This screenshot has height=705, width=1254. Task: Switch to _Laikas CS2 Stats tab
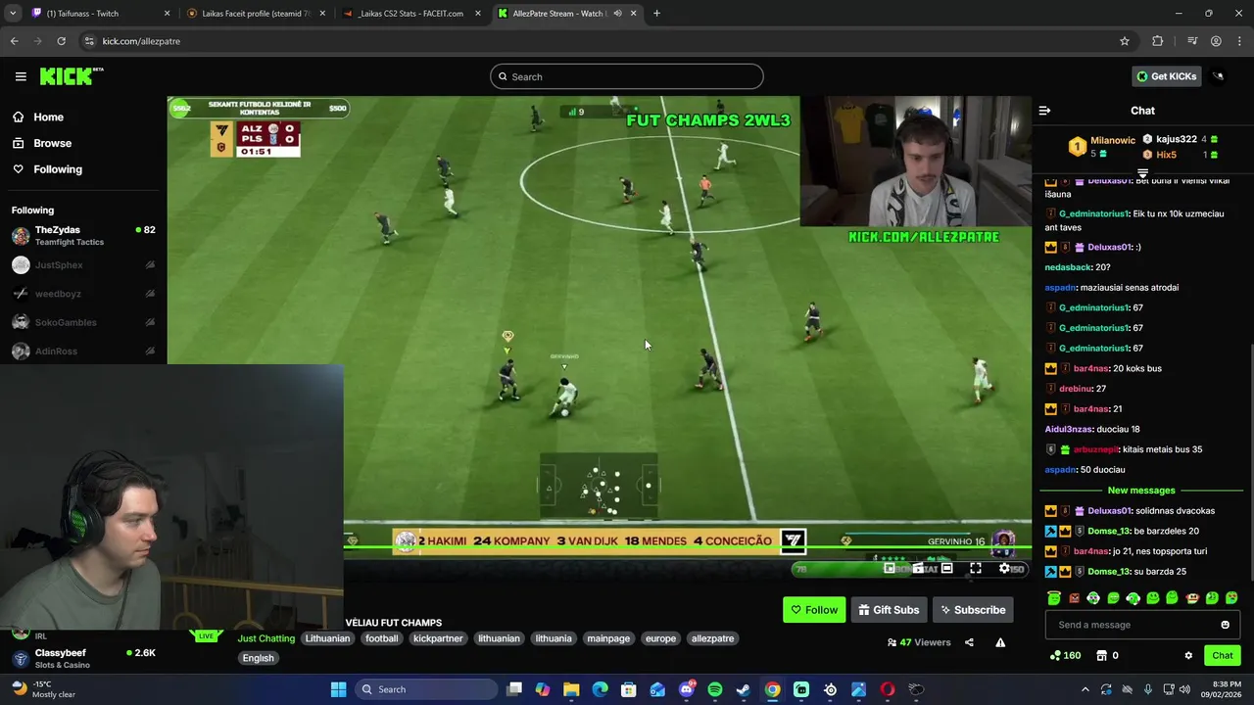tap(410, 14)
